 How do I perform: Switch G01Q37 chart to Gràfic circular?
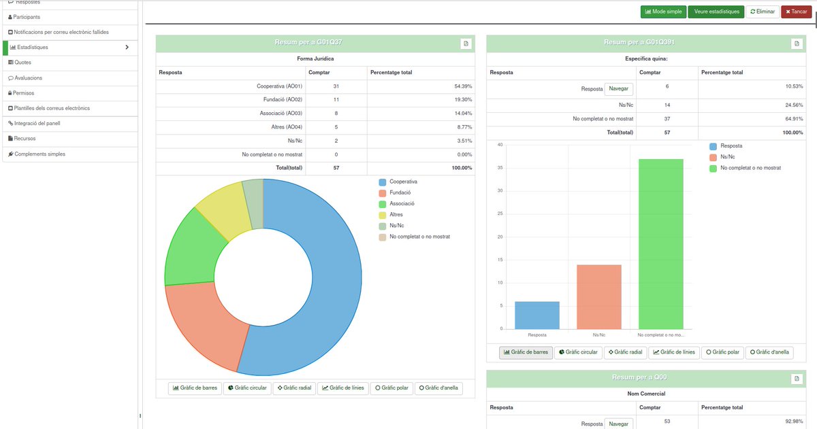[247, 388]
